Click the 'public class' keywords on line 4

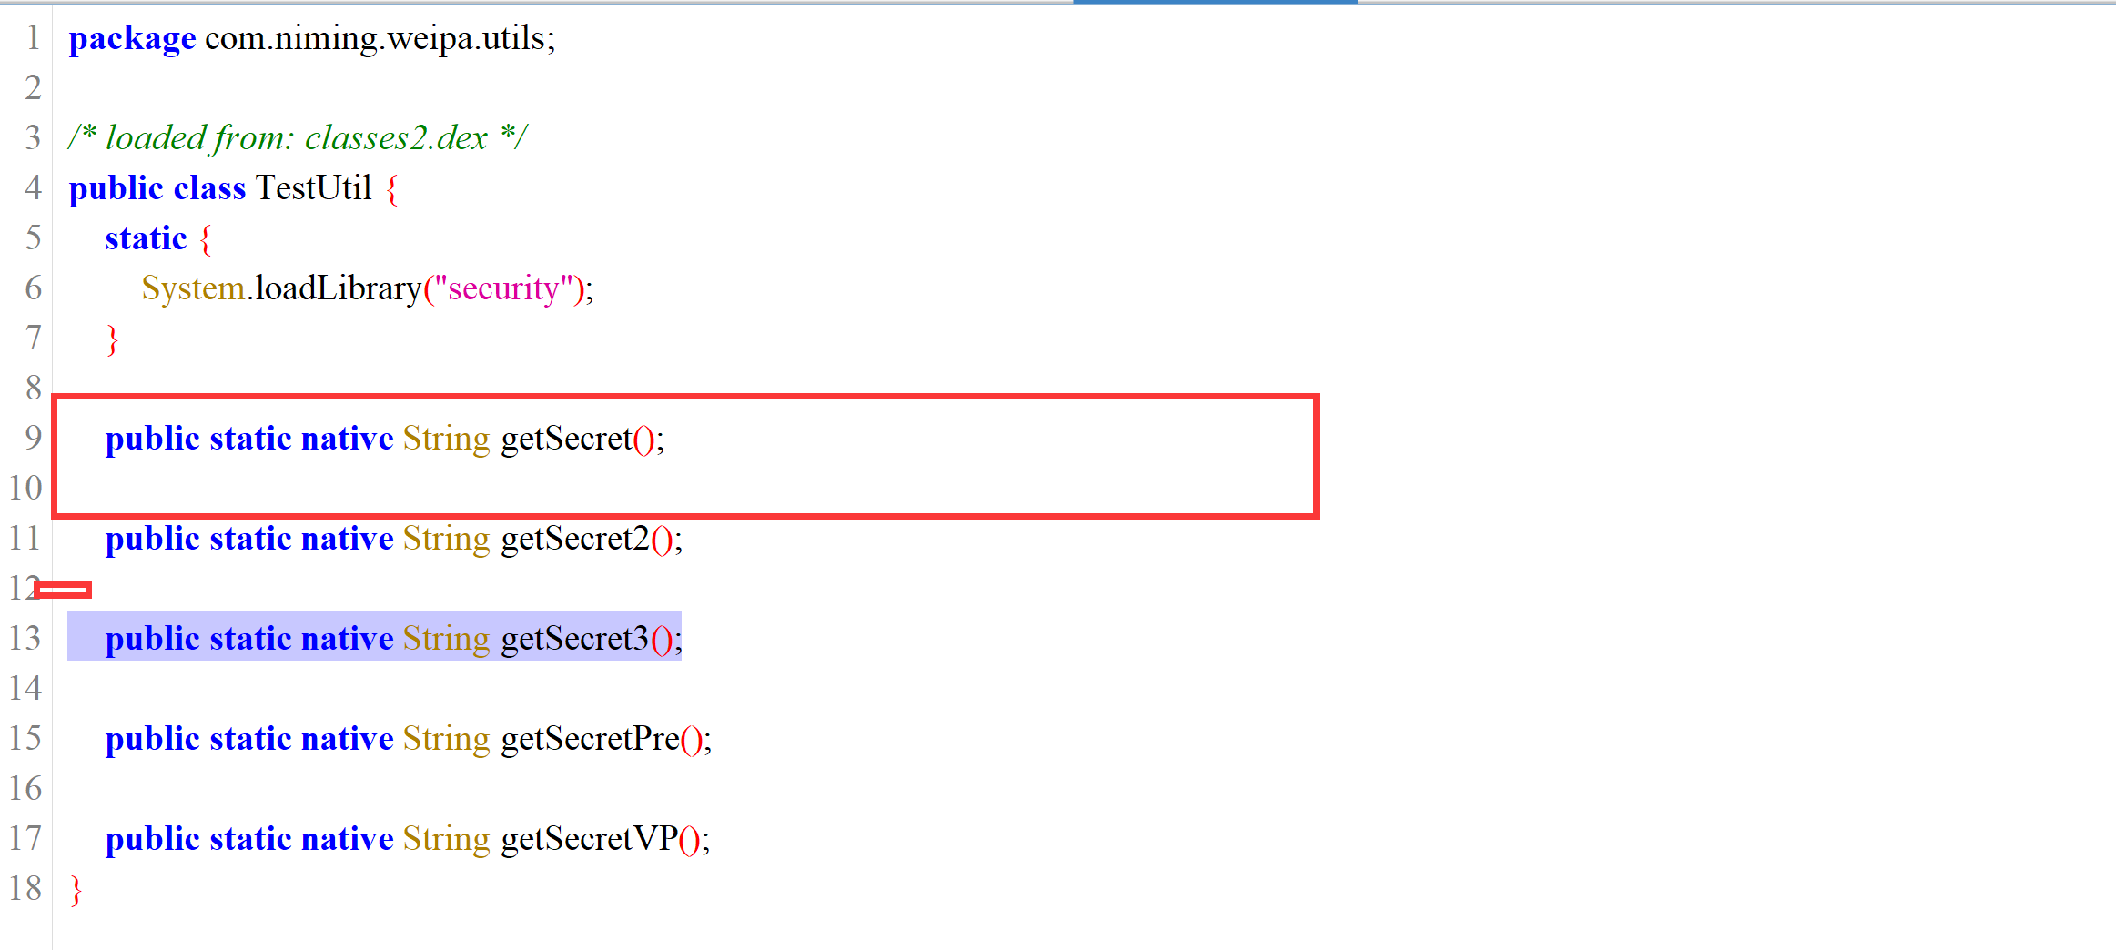click(x=157, y=187)
